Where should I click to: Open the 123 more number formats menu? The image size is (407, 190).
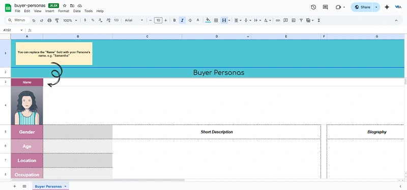point(117,20)
